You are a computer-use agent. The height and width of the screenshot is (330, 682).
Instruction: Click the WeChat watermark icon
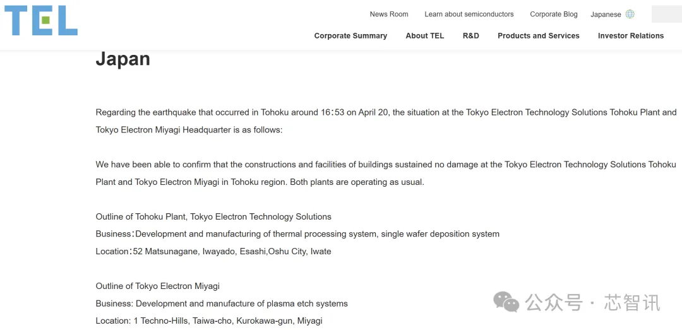point(506,302)
